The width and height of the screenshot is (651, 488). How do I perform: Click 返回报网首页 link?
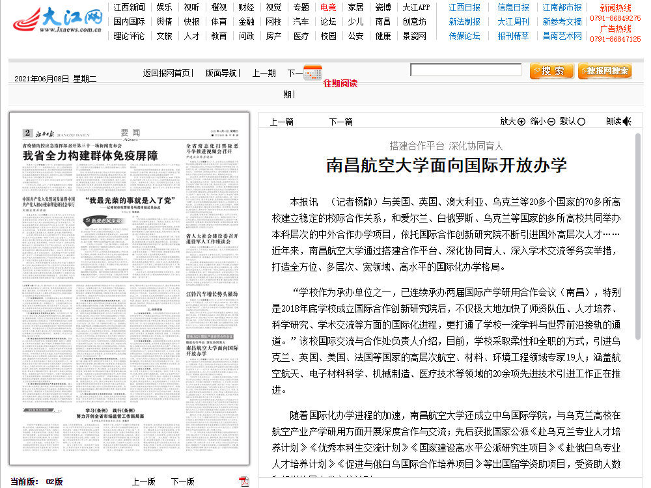pyautogui.click(x=167, y=73)
